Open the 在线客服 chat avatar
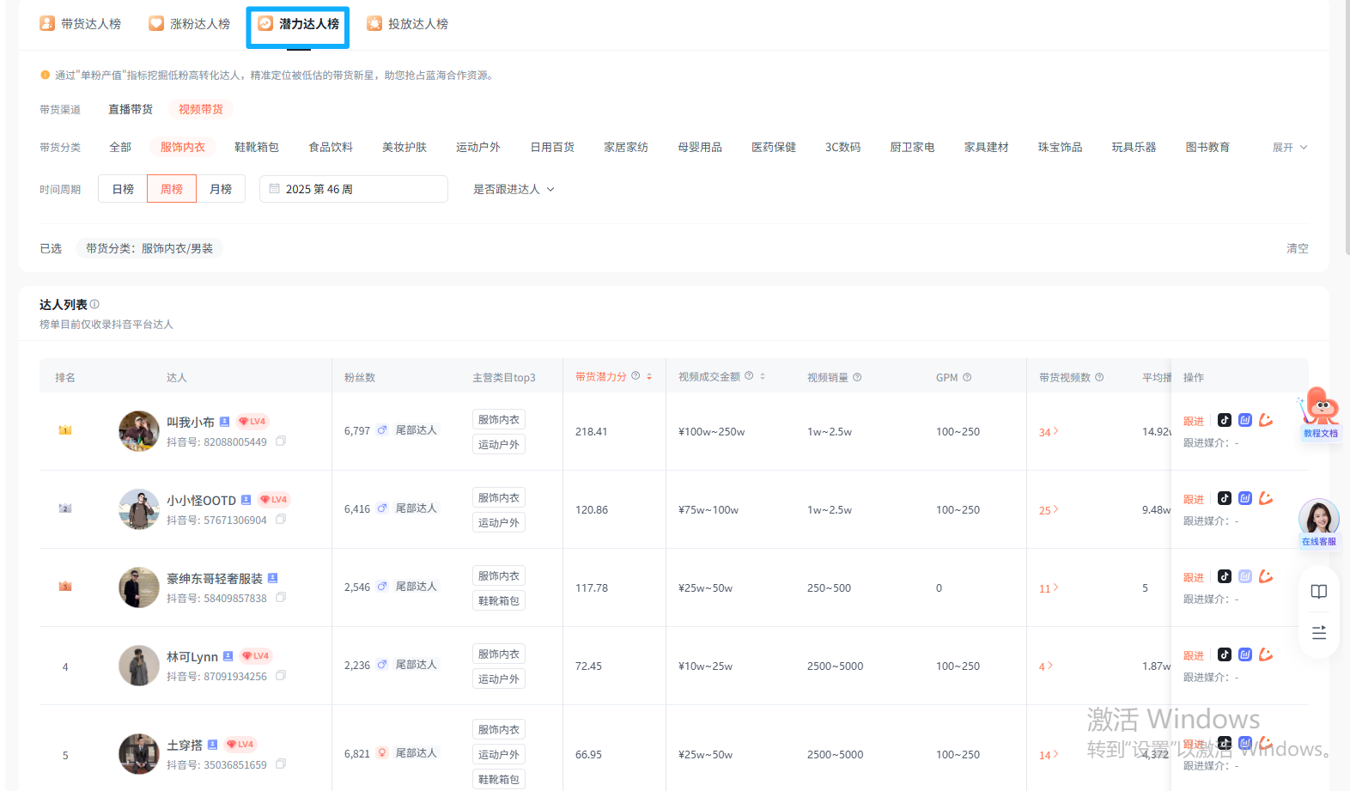This screenshot has height=791, width=1350. [1318, 519]
